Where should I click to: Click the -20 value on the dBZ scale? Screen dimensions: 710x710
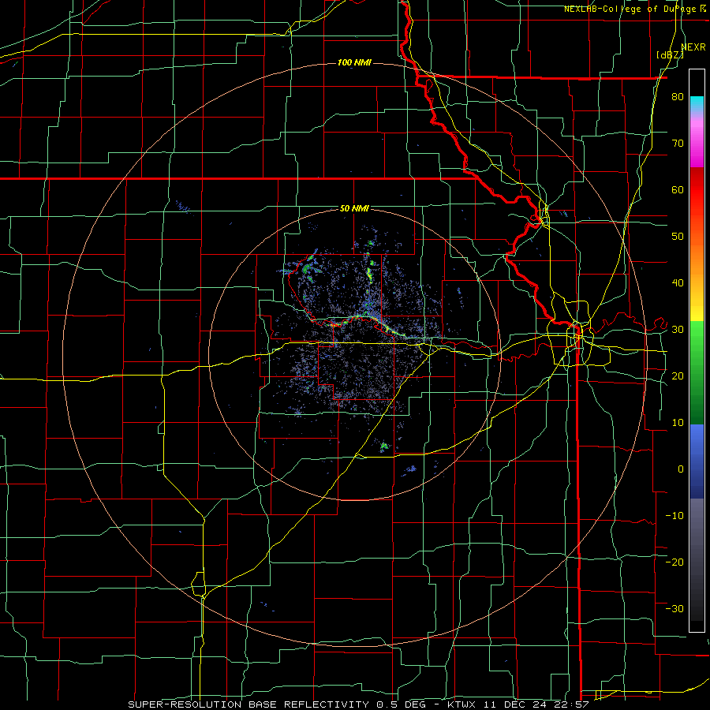pos(674,562)
